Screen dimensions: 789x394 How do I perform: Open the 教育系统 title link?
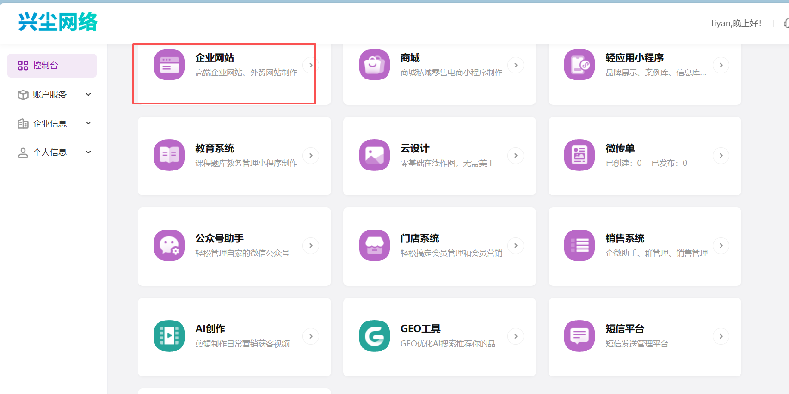tap(215, 148)
